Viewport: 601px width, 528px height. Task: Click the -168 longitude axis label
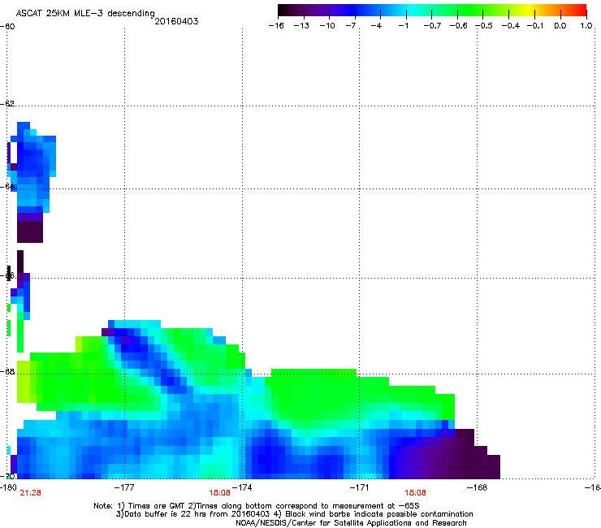pos(478,487)
